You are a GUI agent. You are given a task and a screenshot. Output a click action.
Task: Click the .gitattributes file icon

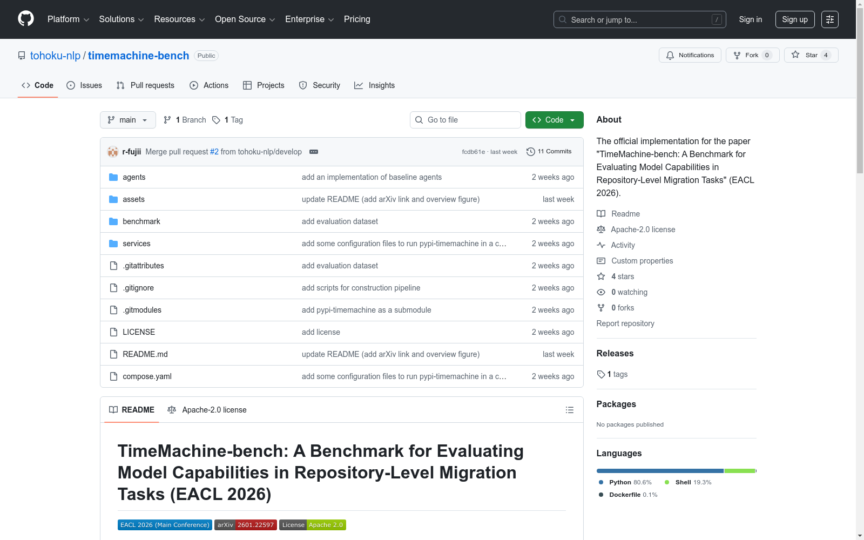(x=113, y=266)
